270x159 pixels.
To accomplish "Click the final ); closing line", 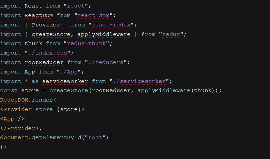I will 3,147.
